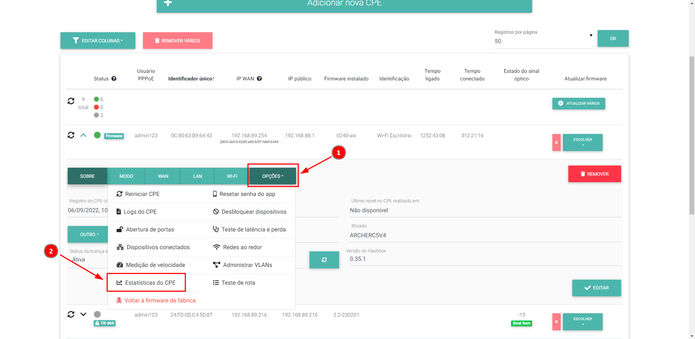The image size is (695, 339).
Task: Switch to the WI-FI tab
Action: (232, 176)
